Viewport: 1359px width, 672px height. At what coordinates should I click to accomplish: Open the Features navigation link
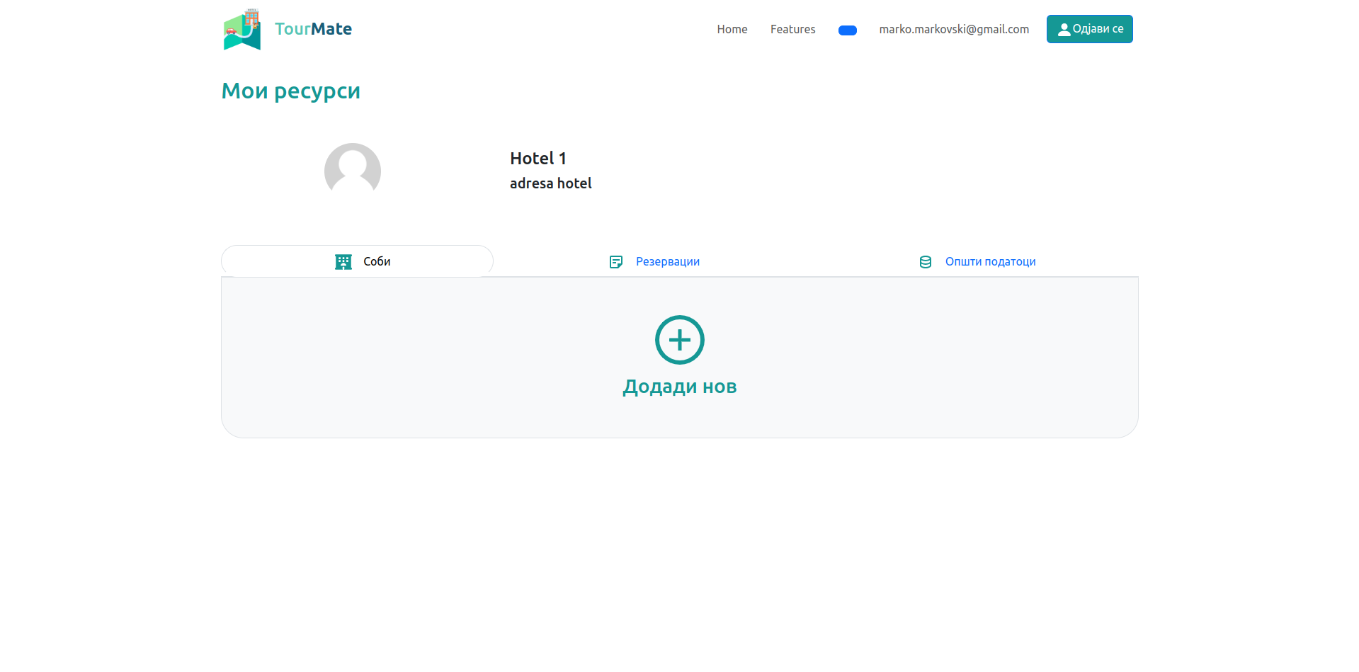(792, 29)
